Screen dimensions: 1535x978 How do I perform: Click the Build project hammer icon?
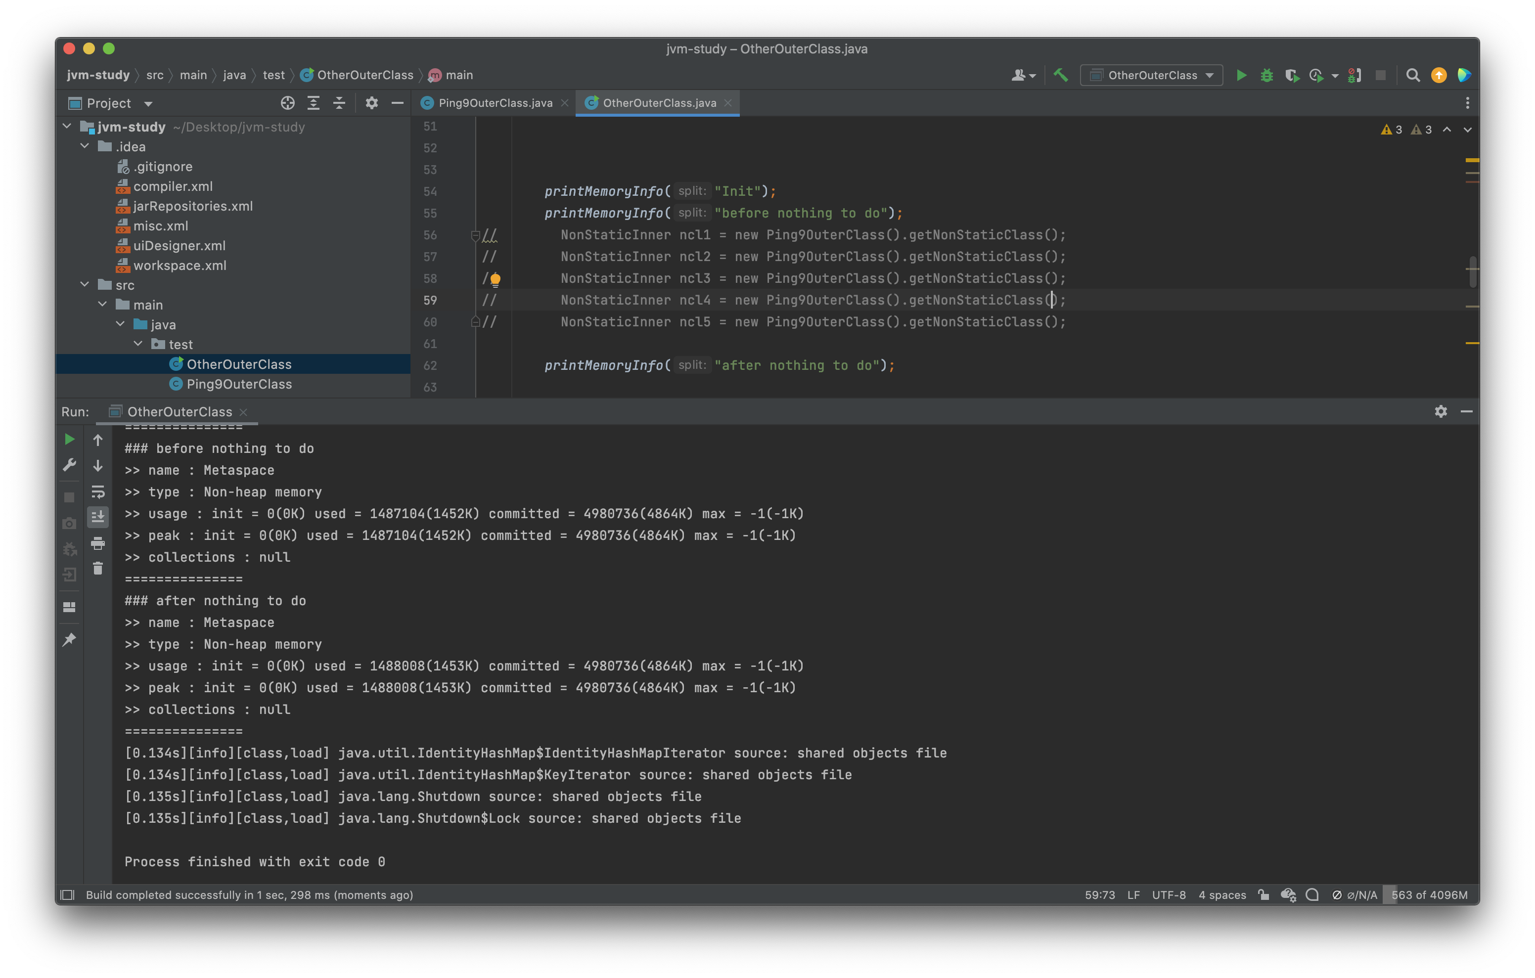pos(1061,75)
